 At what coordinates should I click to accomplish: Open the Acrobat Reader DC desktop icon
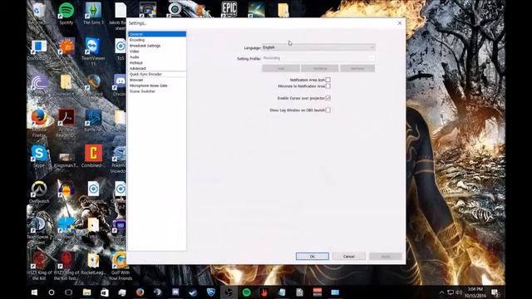click(x=66, y=123)
